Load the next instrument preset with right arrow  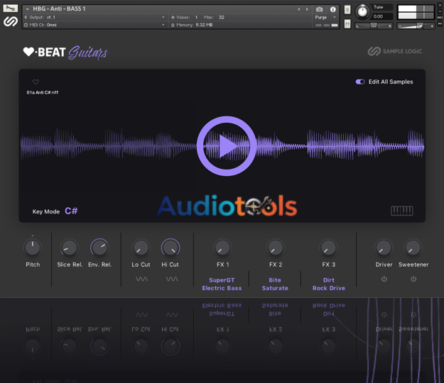coord(307,9)
